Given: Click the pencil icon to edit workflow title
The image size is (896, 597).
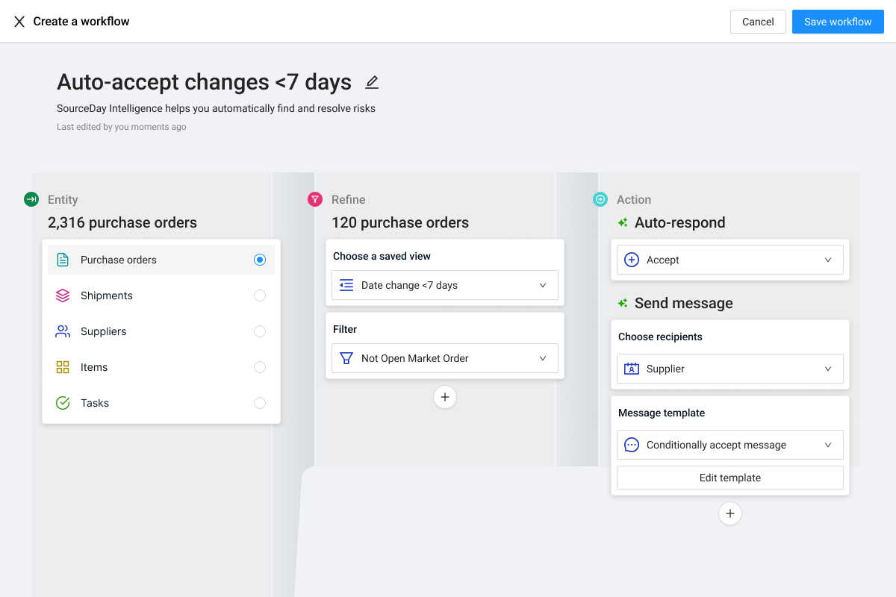Looking at the screenshot, I should click(372, 82).
